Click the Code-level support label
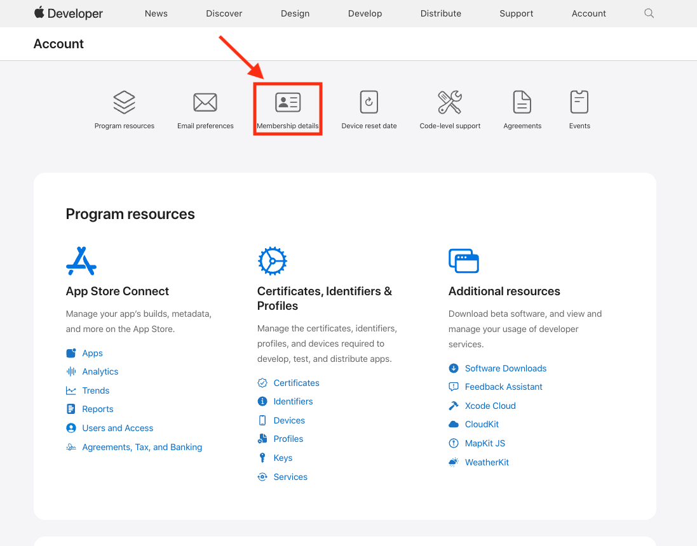Viewport: 697px width, 546px height. (450, 126)
